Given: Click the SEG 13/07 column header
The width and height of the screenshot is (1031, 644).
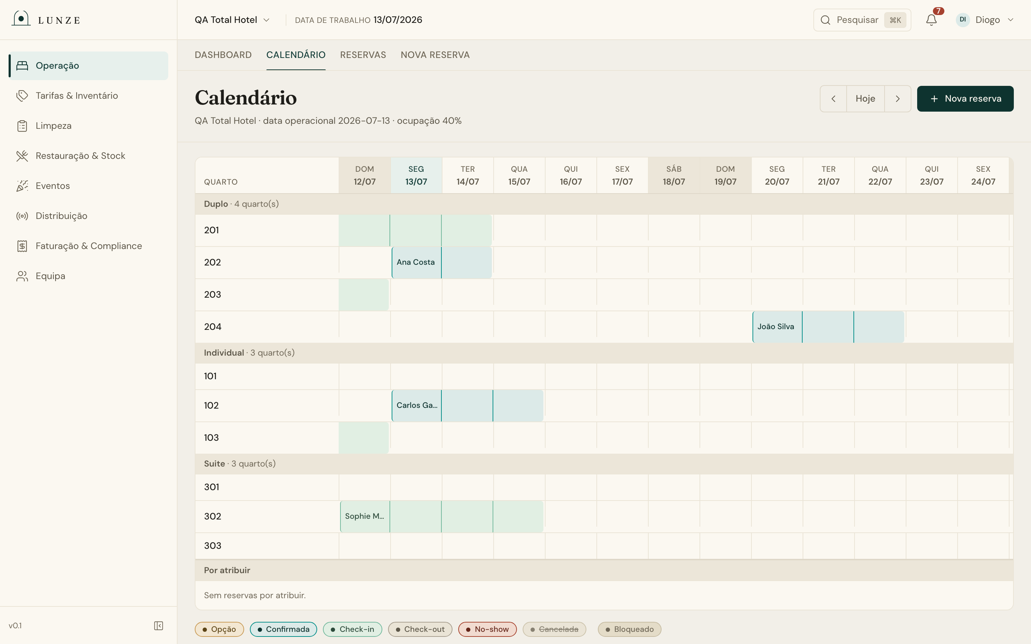Looking at the screenshot, I should 416,175.
